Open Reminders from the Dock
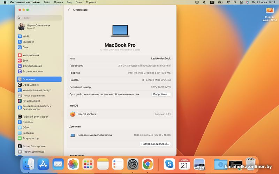The height and width of the screenshot is (174, 279). click(x=118, y=164)
